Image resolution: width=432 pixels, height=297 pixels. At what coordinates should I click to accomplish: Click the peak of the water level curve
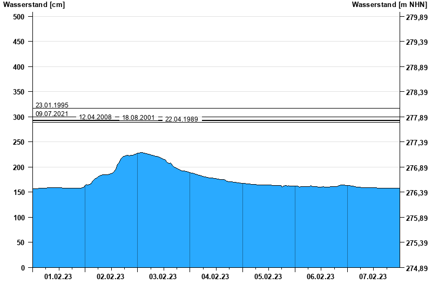click(x=141, y=153)
